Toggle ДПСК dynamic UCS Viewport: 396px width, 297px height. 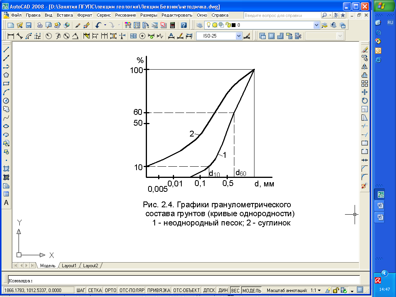[x=209, y=290]
